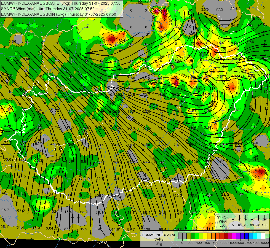Click the 69.1 value on the map
Image resolution: width=270 pixels, height=248 pixels.
pyautogui.click(x=99, y=229)
